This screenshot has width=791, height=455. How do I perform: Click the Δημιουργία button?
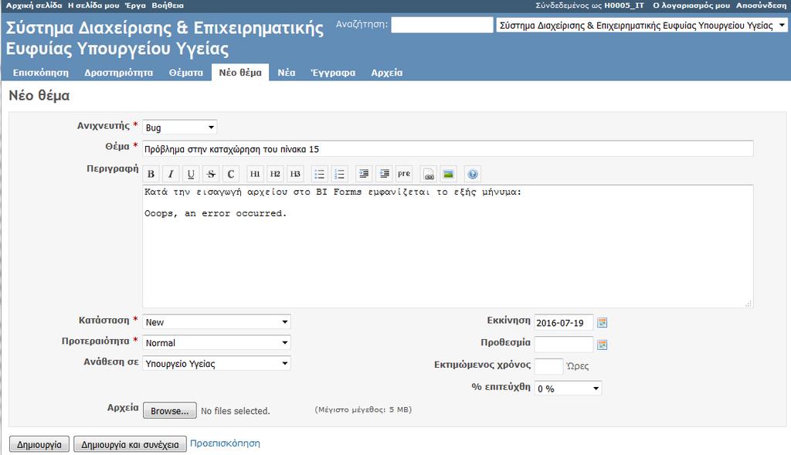pos(39,444)
